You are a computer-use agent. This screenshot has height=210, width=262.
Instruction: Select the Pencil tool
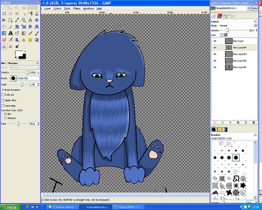pos(30,33)
